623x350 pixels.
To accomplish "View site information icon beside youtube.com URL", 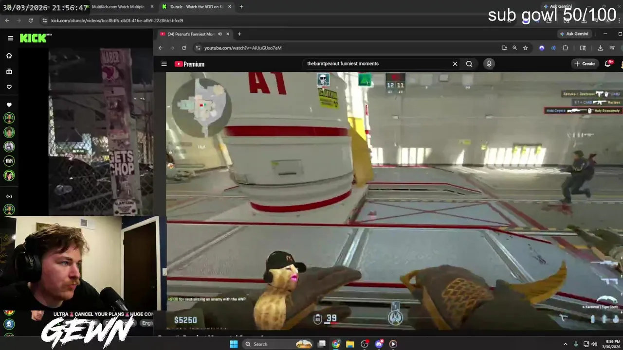I will (x=198, y=48).
